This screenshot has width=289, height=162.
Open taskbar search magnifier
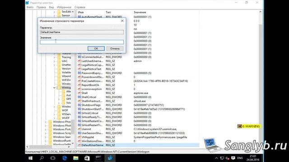click(x=42, y=158)
